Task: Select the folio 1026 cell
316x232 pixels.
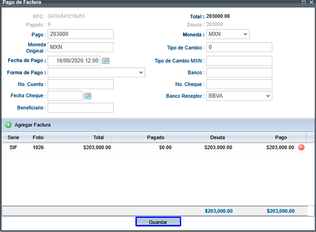Action: pyautogui.click(x=38, y=147)
